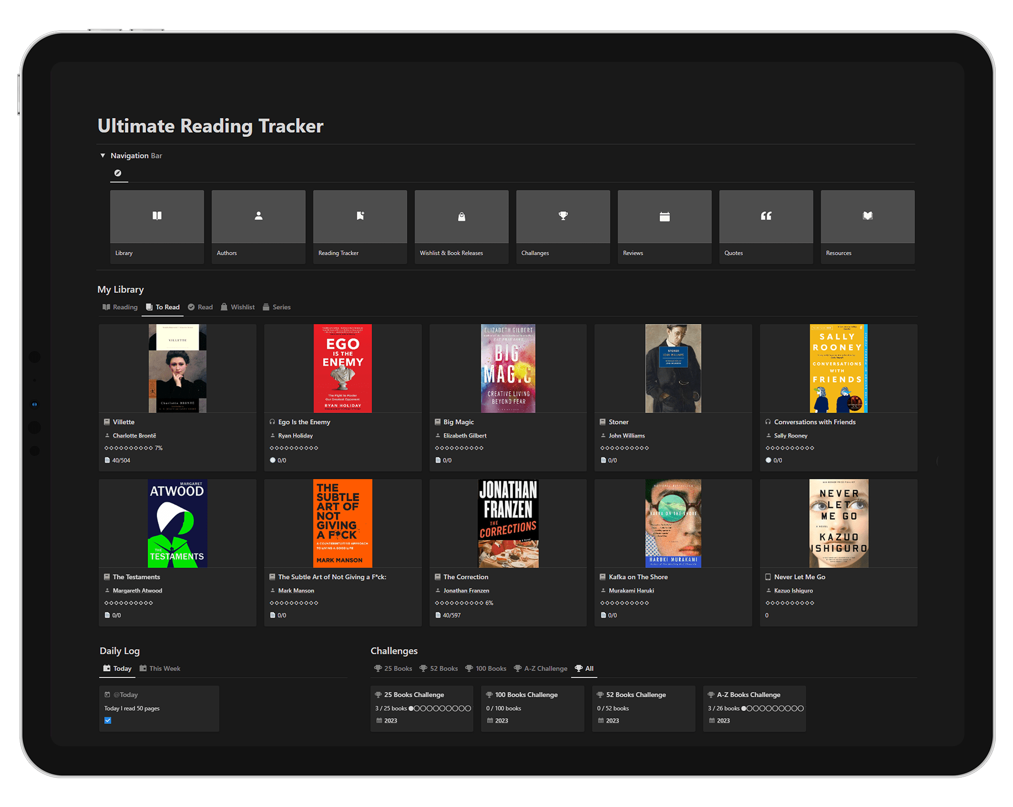Select the Series tab in My Library
Image resolution: width=1013 pixels, height=807 pixels.
pos(277,307)
